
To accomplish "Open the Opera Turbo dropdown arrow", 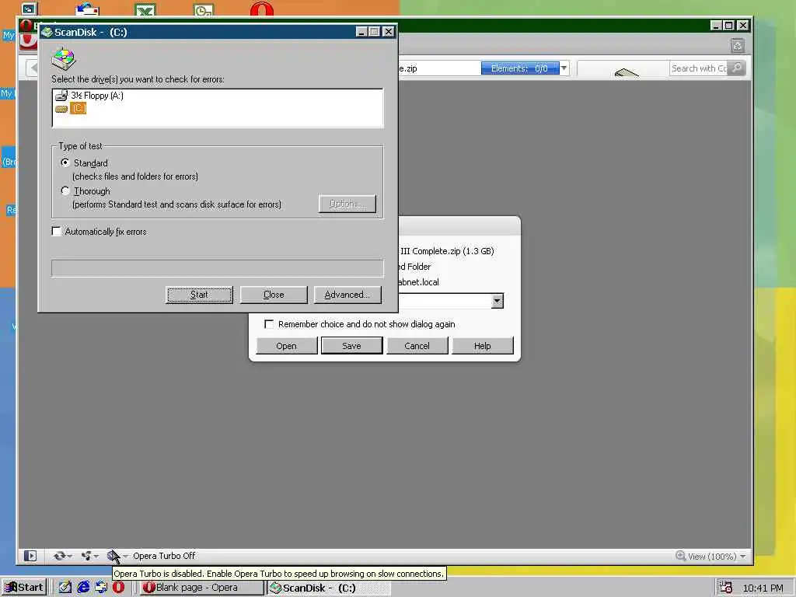I will click(125, 557).
